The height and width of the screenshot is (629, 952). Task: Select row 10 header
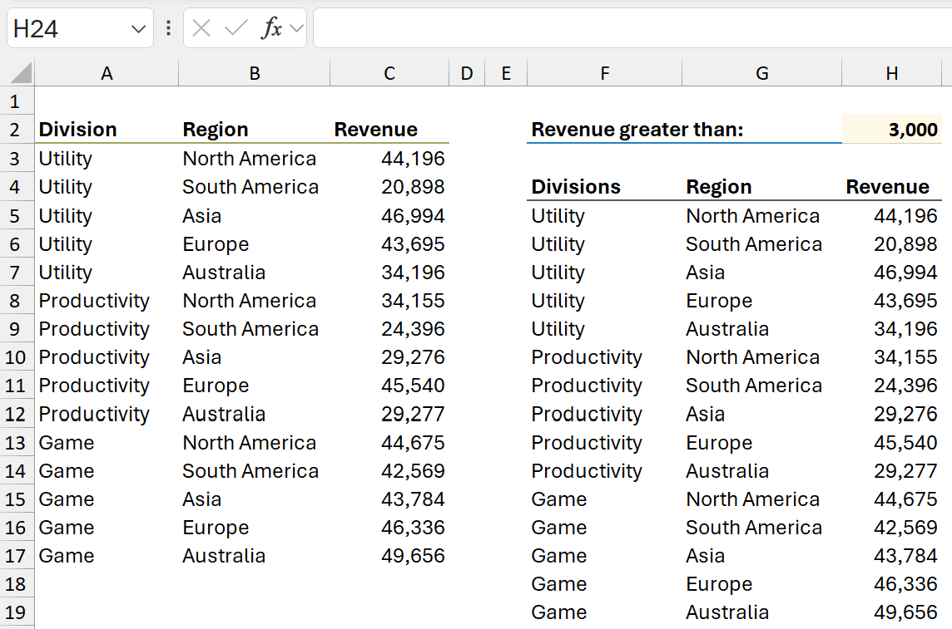coord(17,357)
